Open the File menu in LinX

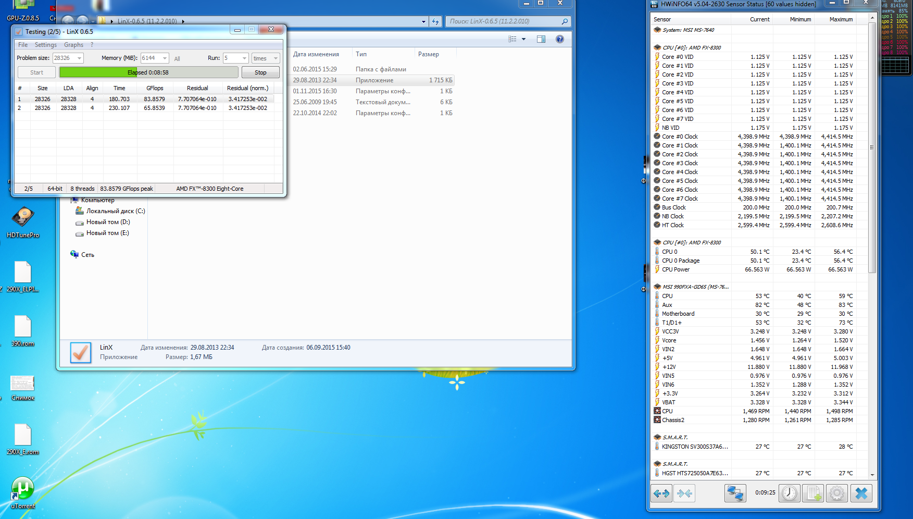tap(23, 45)
